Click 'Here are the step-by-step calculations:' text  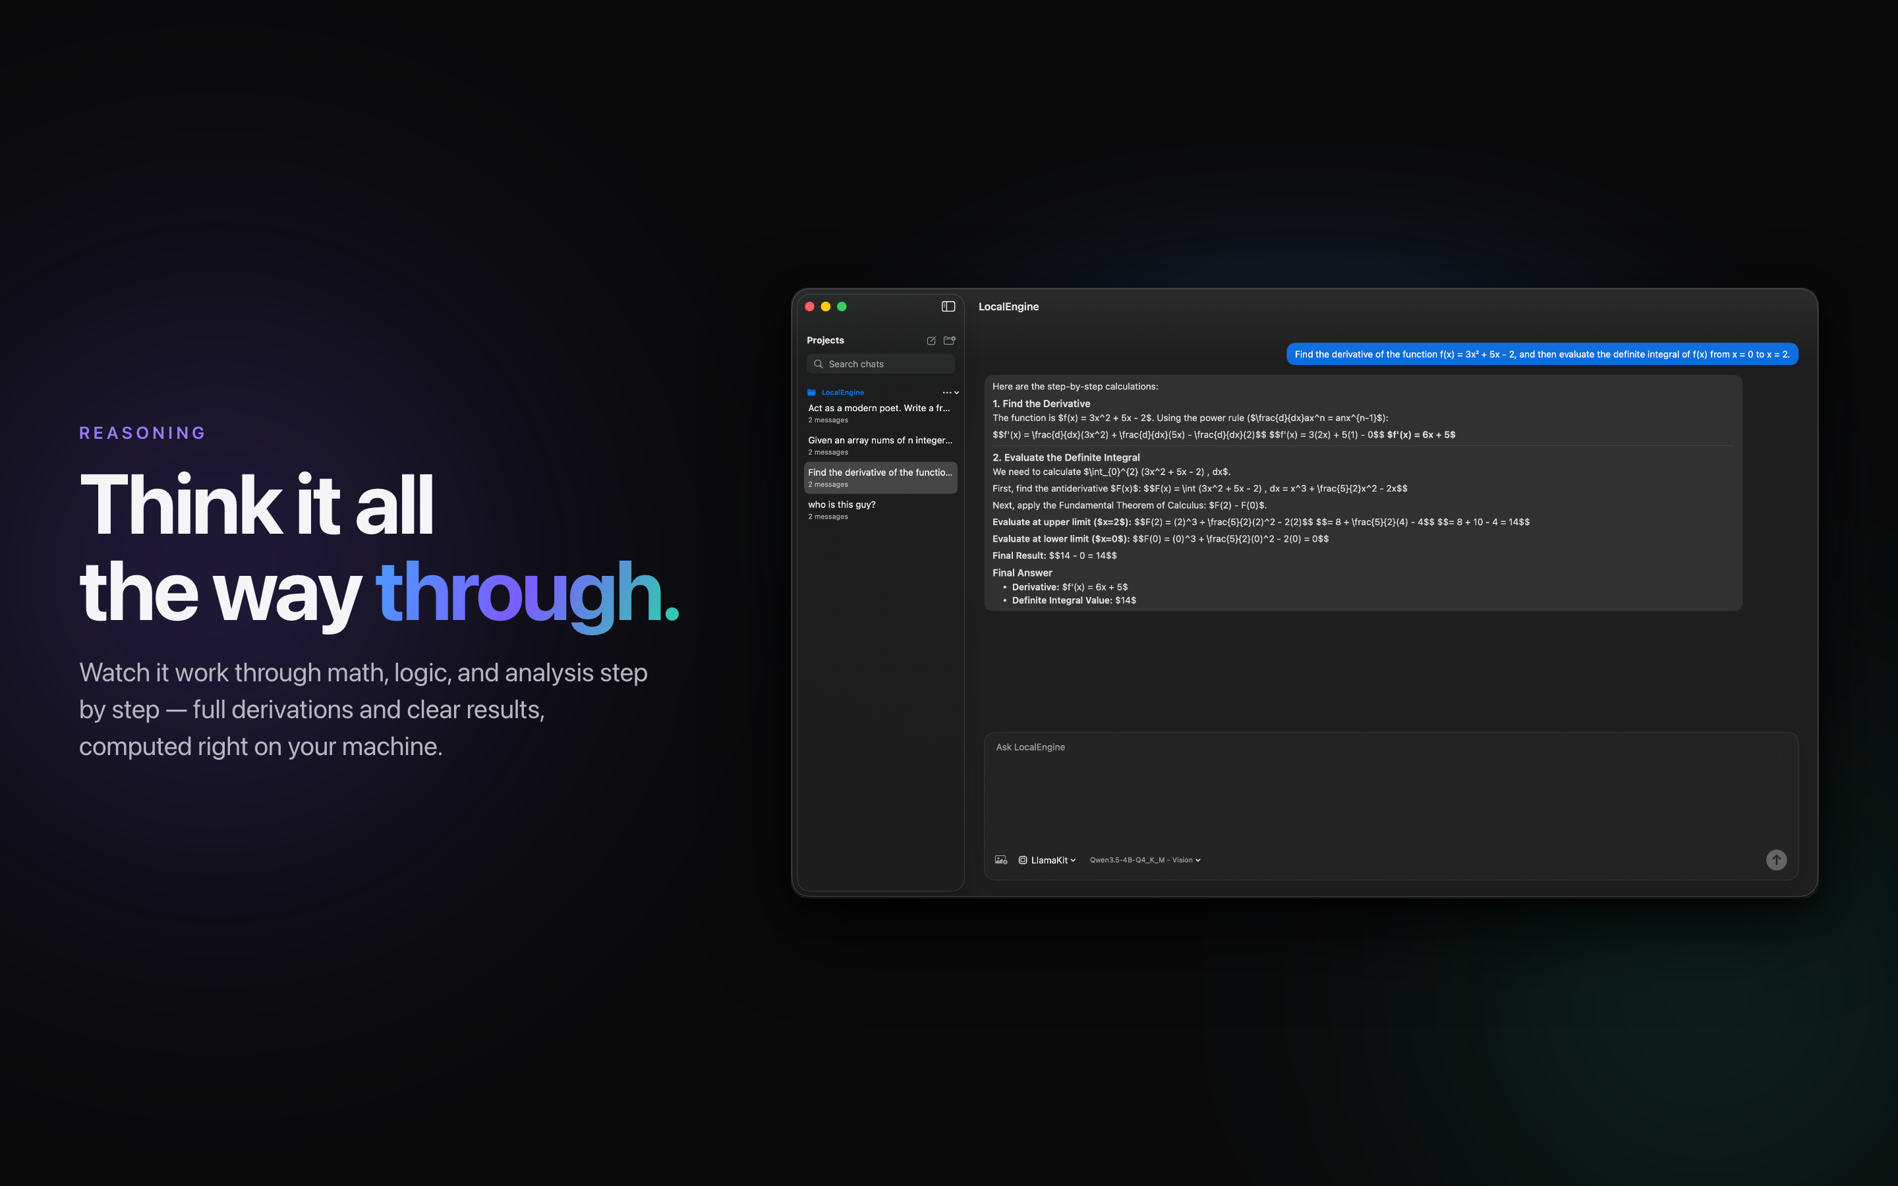pos(1074,387)
